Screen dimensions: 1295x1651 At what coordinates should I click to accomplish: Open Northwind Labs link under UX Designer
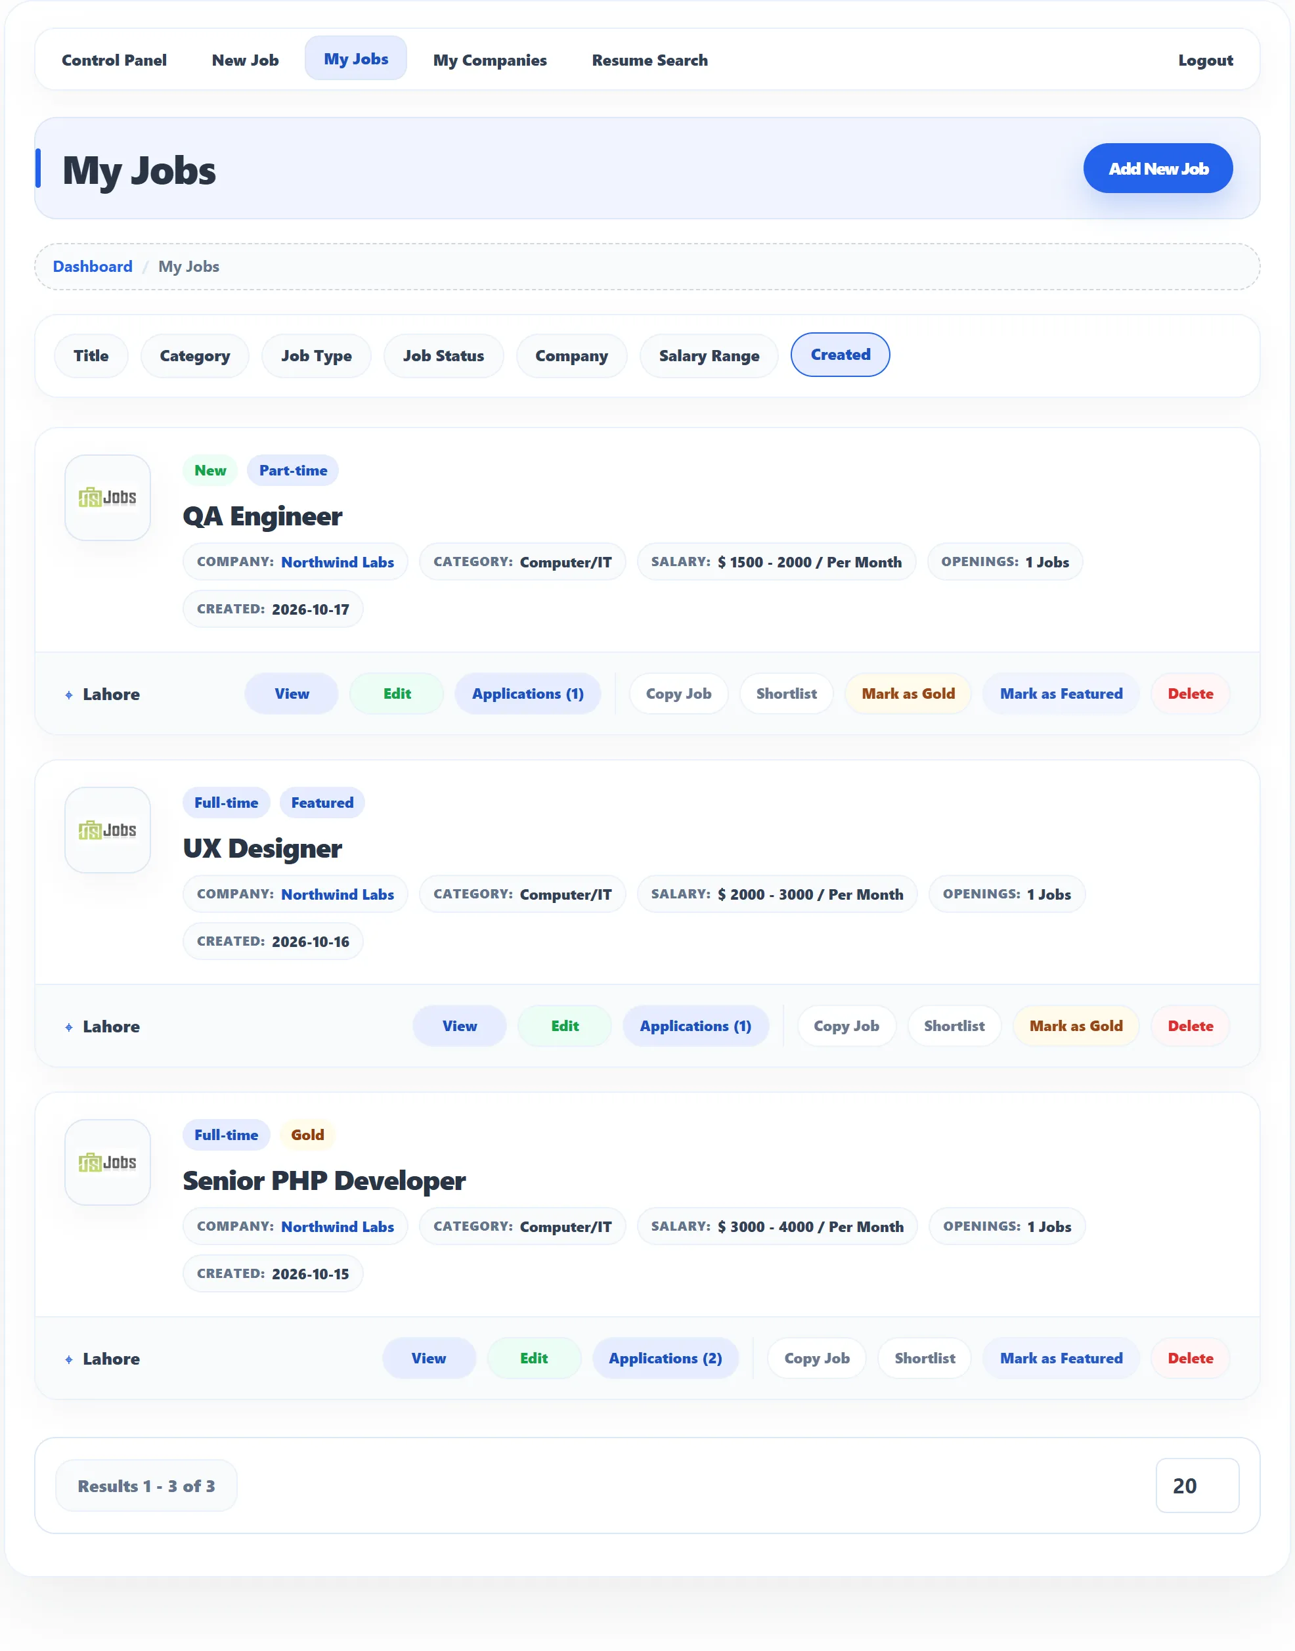coord(338,894)
